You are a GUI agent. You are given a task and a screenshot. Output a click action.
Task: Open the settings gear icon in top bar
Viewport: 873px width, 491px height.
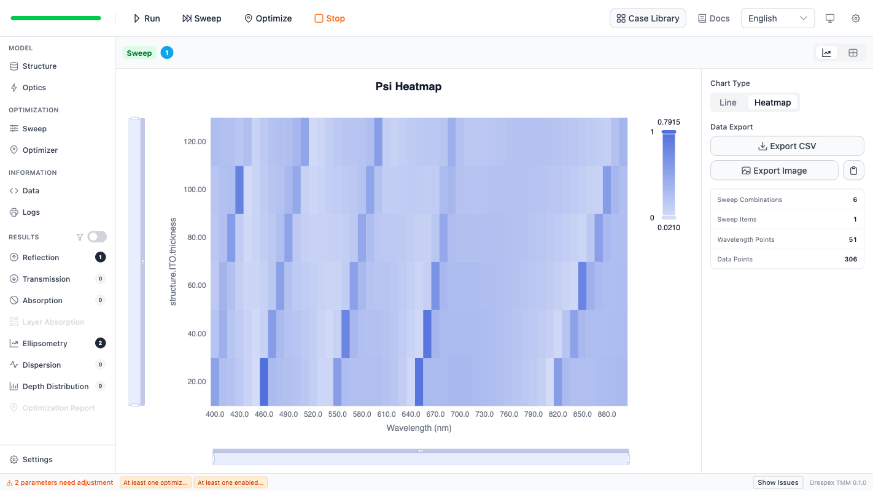pyautogui.click(x=856, y=18)
